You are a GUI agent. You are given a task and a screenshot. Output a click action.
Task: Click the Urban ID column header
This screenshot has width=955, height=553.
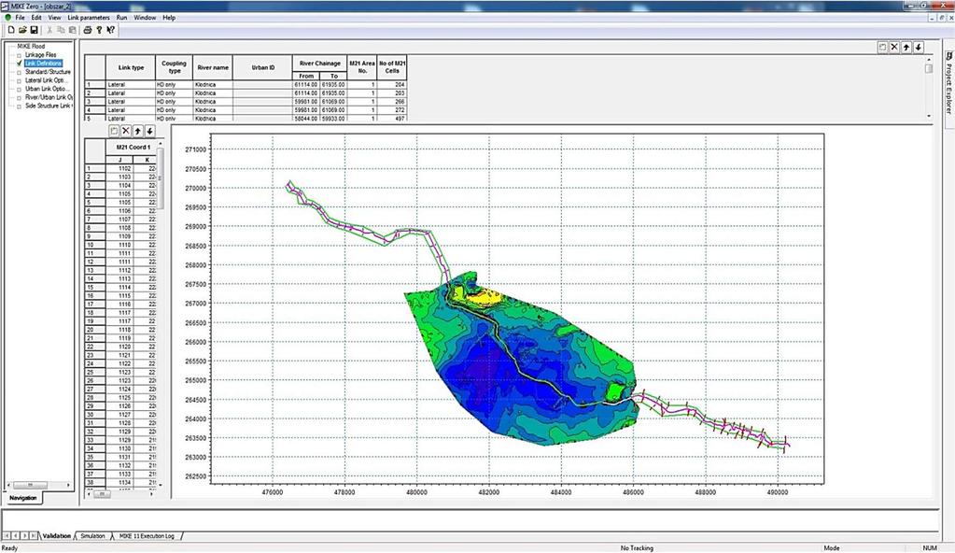click(x=262, y=67)
